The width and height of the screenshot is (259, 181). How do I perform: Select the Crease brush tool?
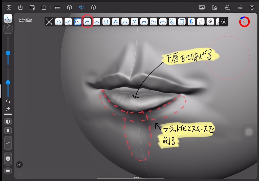tap(135, 22)
